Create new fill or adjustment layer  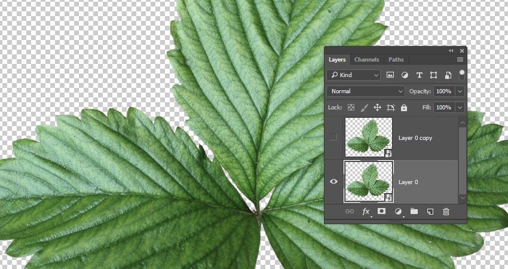[x=398, y=212]
